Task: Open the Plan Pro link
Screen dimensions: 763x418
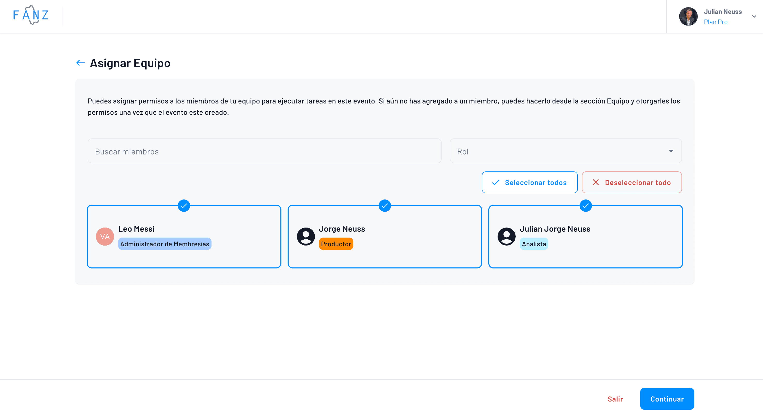Action: coord(716,22)
